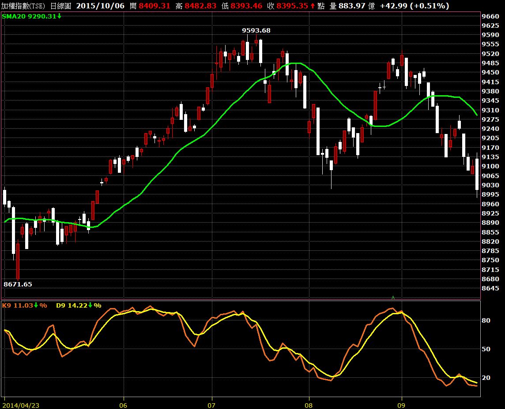Click the closing price 8395.35
Viewport: 505px width, 409px height.
[x=292, y=6]
